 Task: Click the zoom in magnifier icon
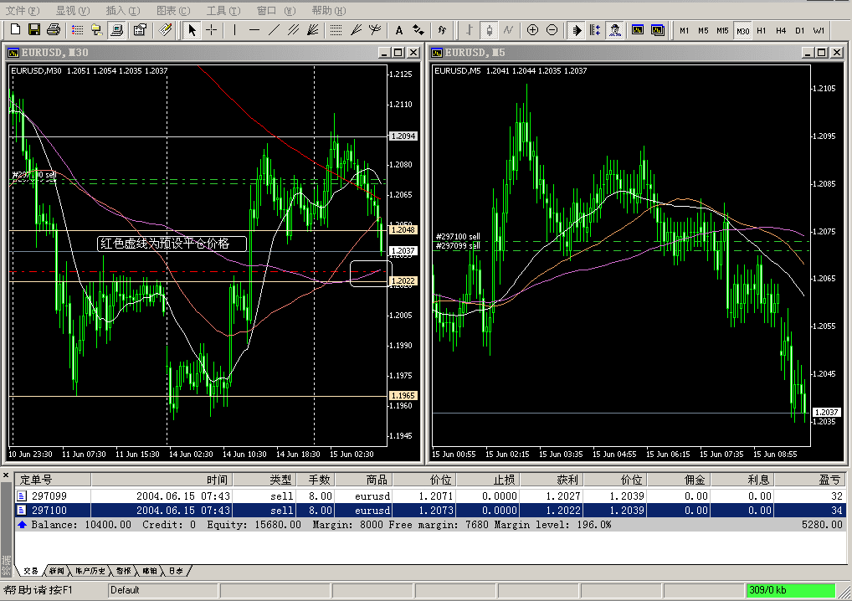point(532,30)
